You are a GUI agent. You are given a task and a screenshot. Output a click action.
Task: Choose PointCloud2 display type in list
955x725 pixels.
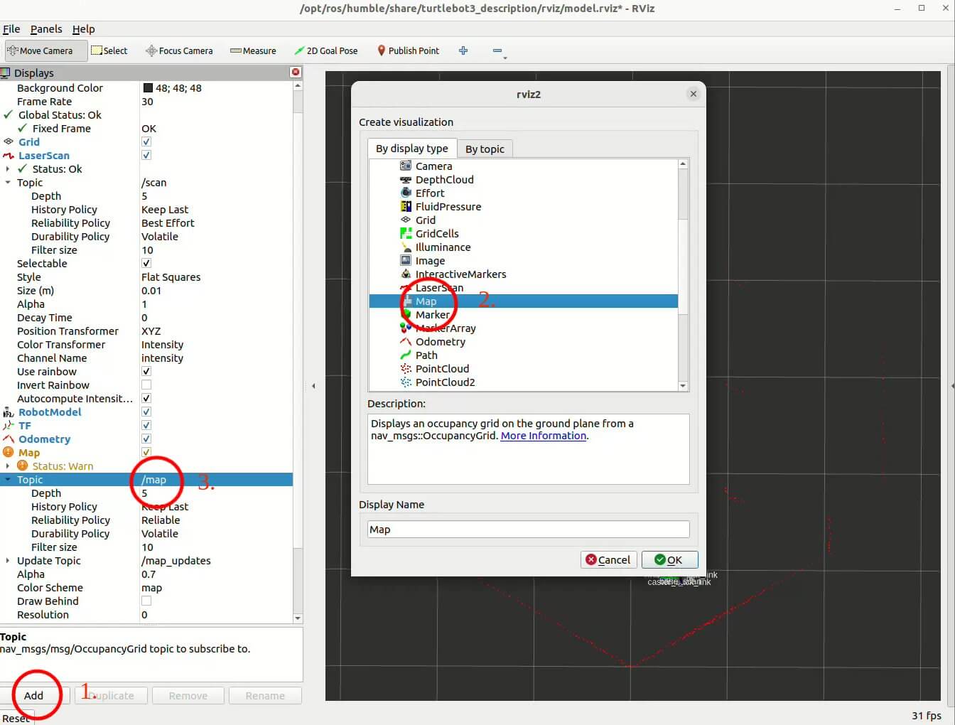(445, 382)
